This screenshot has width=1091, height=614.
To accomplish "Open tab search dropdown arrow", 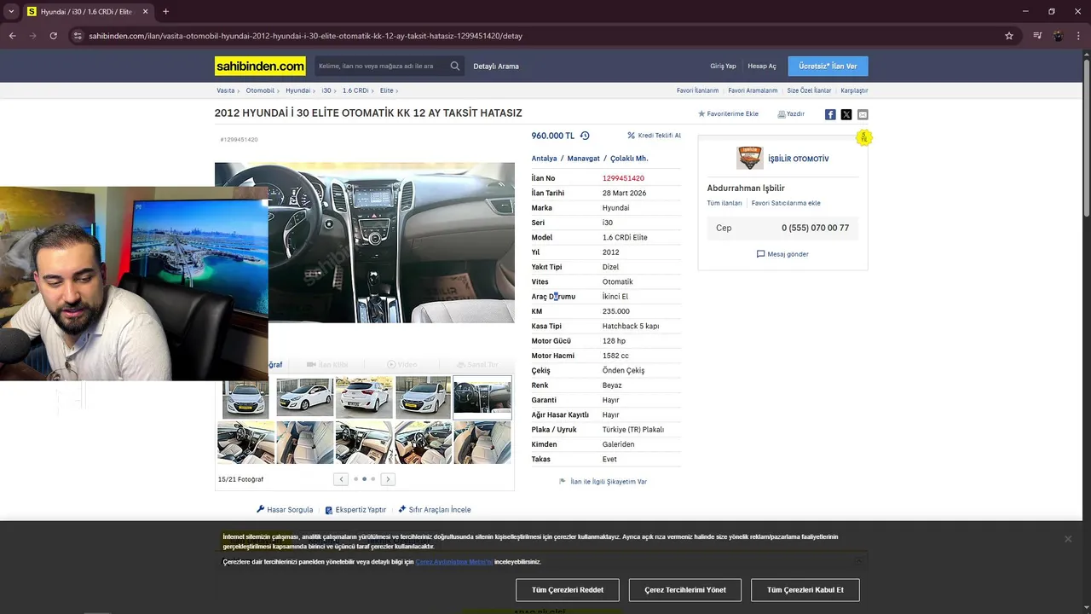I will click(x=11, y=12).
